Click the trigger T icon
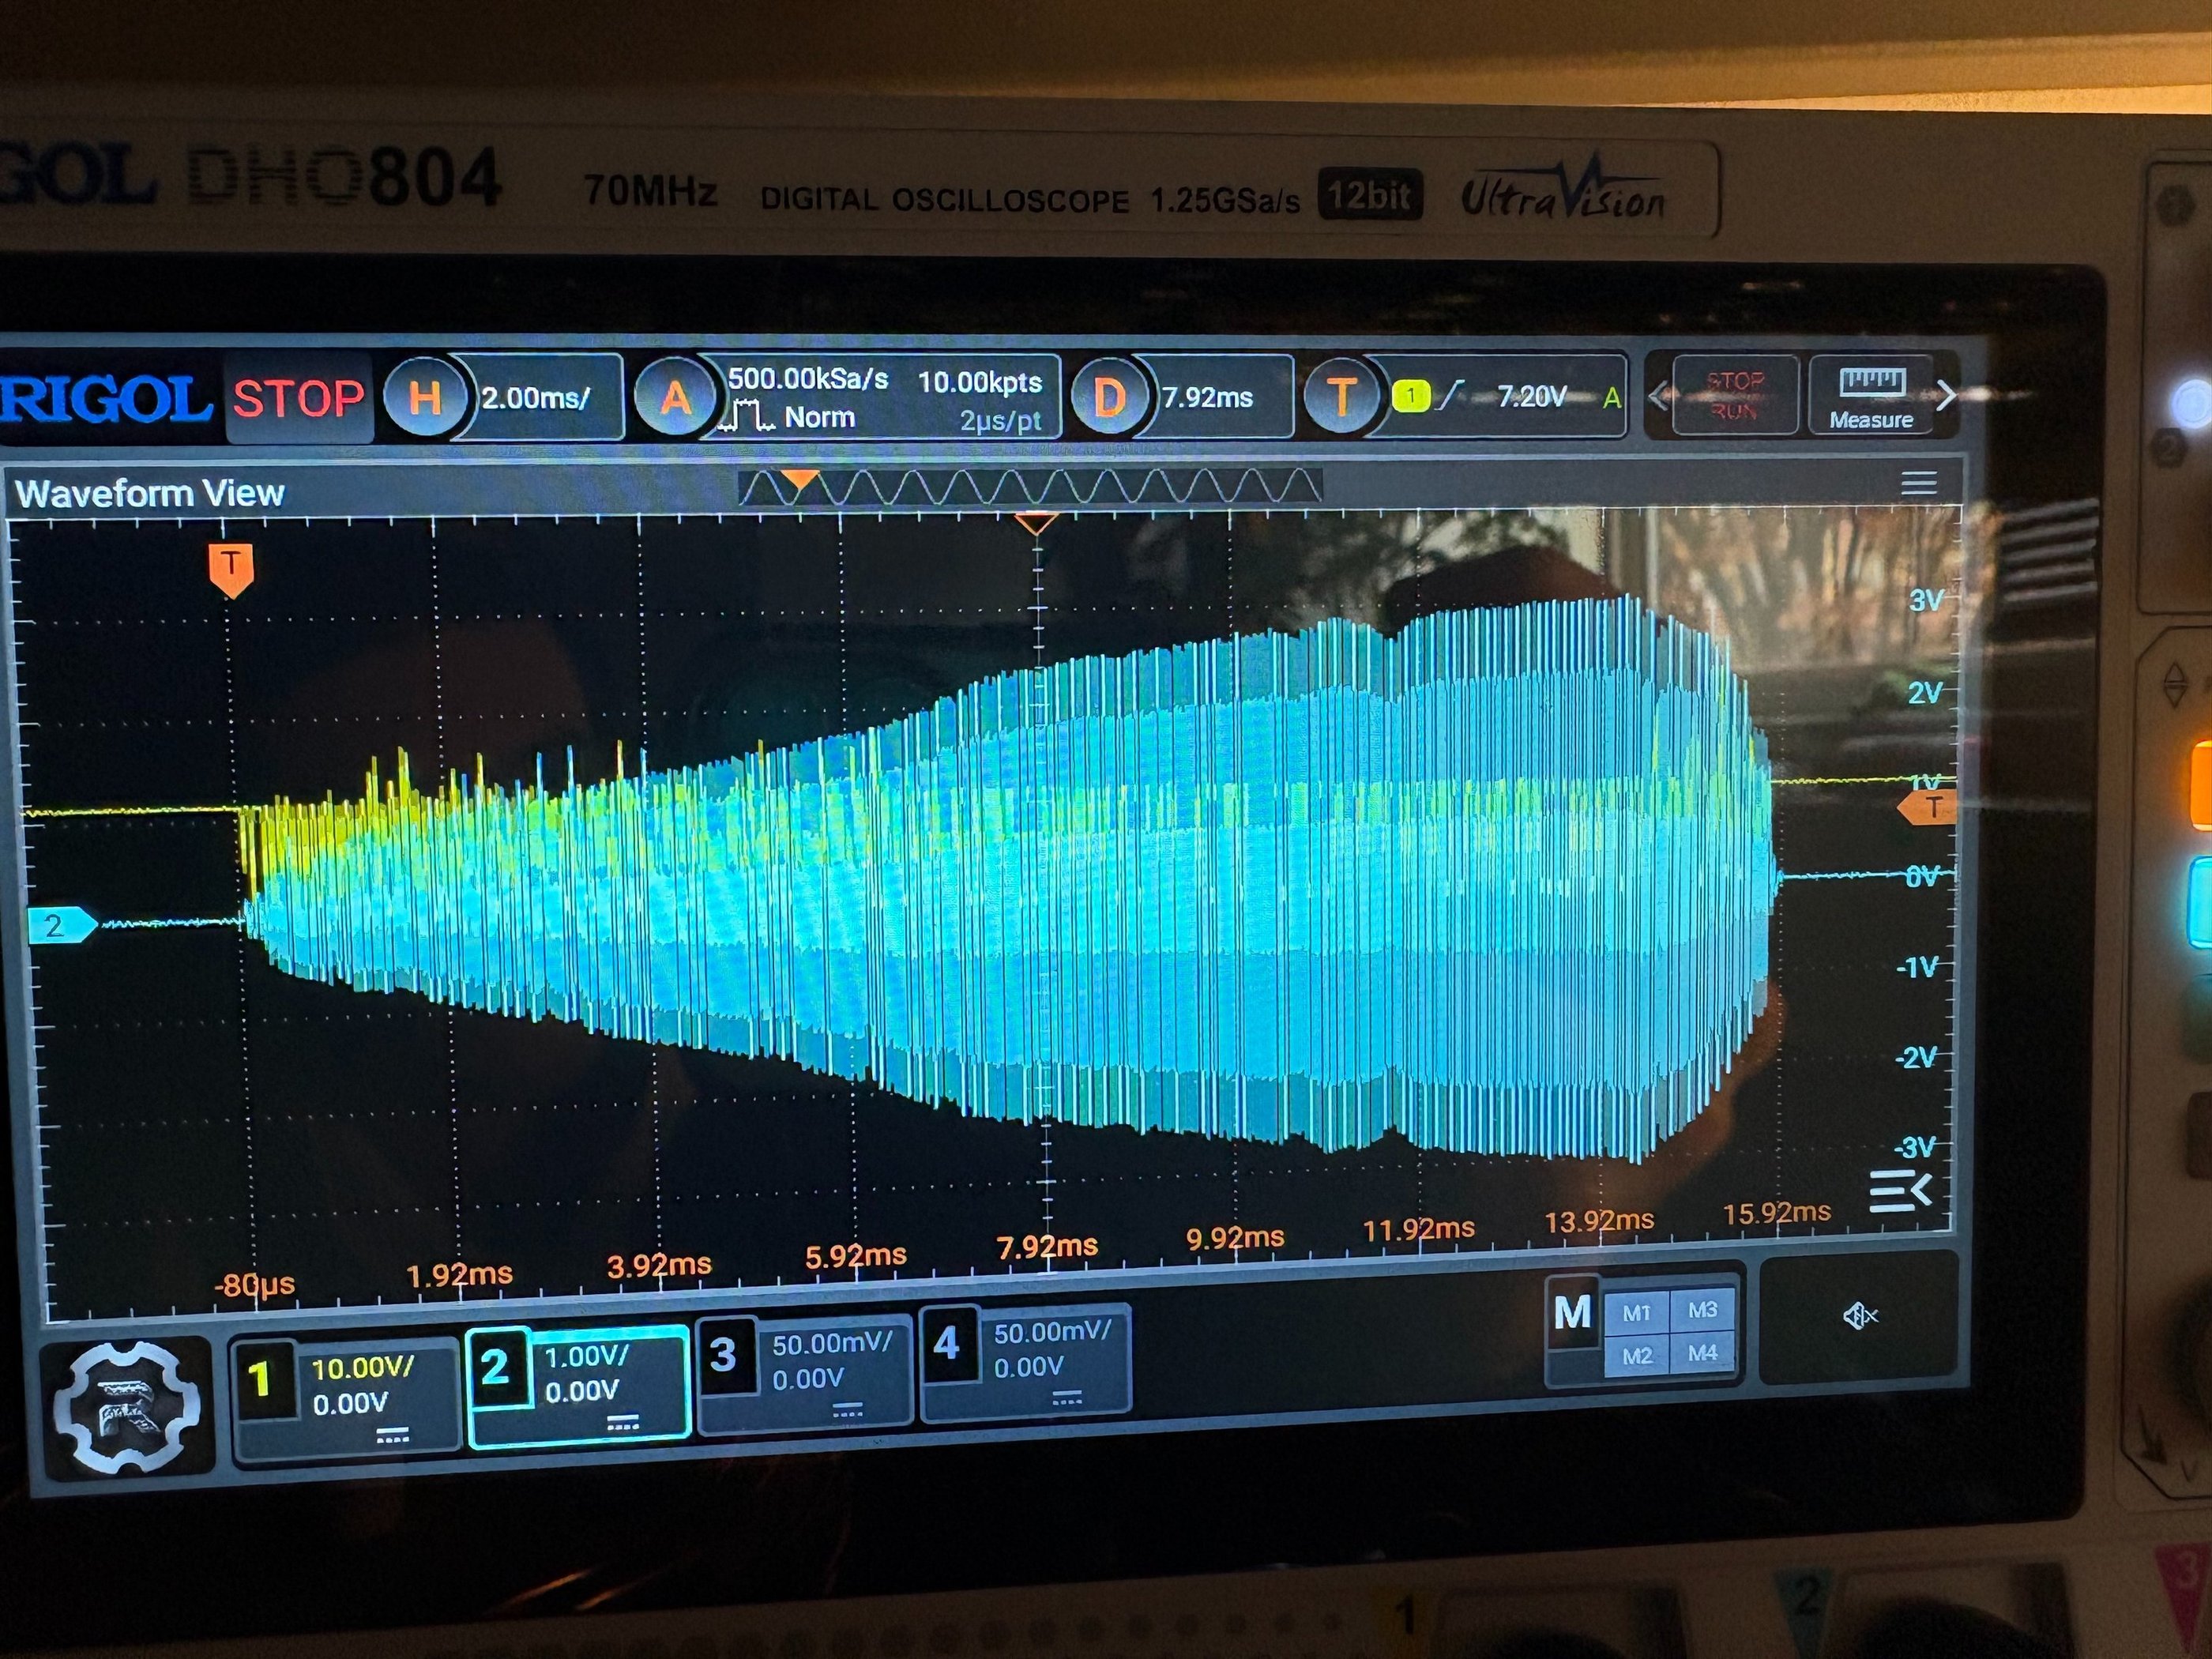Image resolution: width=2212 pixels, height=1659 pixels. (1341, 397)
